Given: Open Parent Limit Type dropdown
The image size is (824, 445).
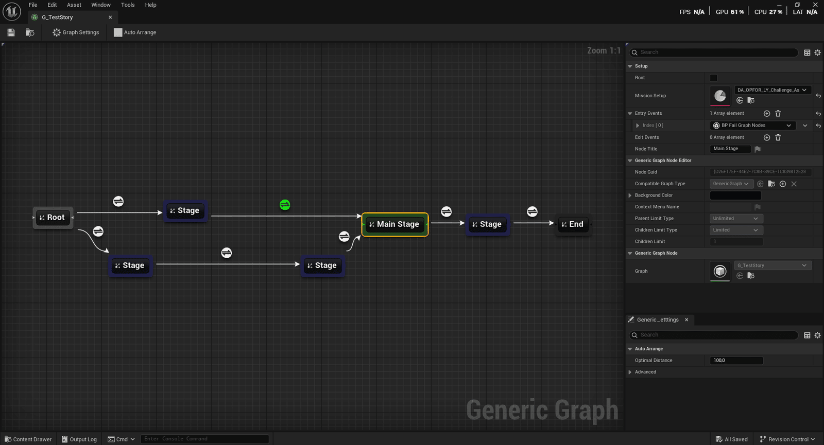Looking at the screenshot, I should [736, 219].
